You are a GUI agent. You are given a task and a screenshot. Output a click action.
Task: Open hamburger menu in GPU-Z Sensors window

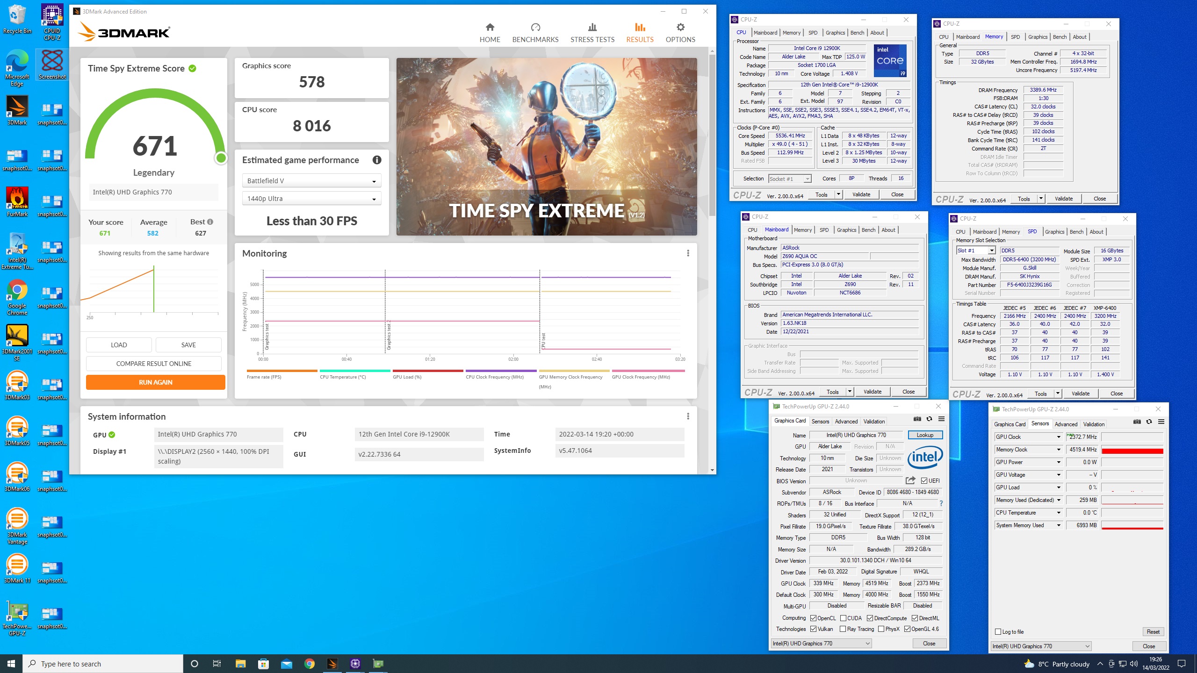[1161, 422]
